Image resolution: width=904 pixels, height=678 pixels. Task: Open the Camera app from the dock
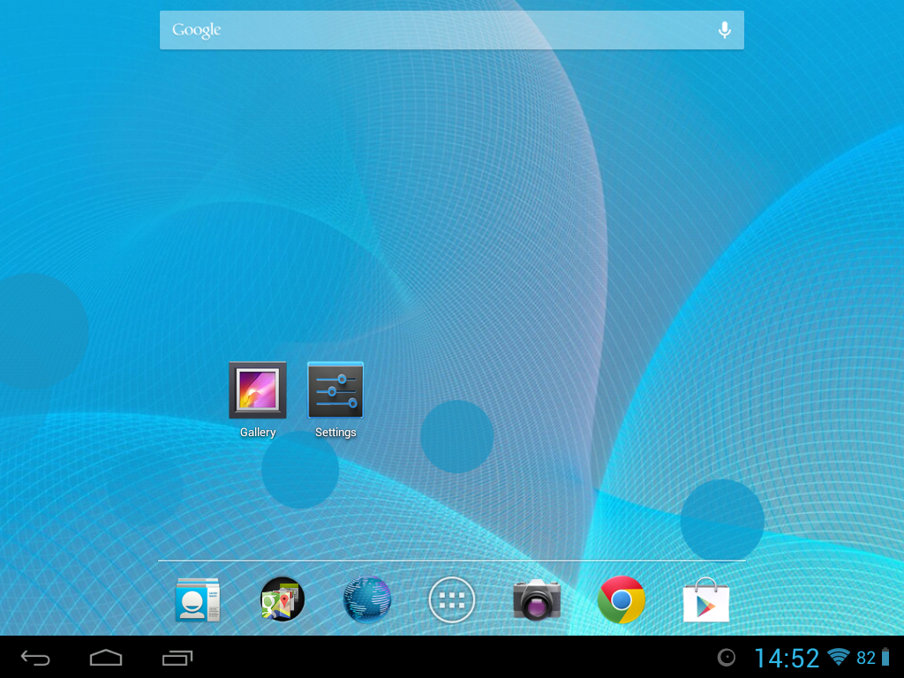coord(537,599)
